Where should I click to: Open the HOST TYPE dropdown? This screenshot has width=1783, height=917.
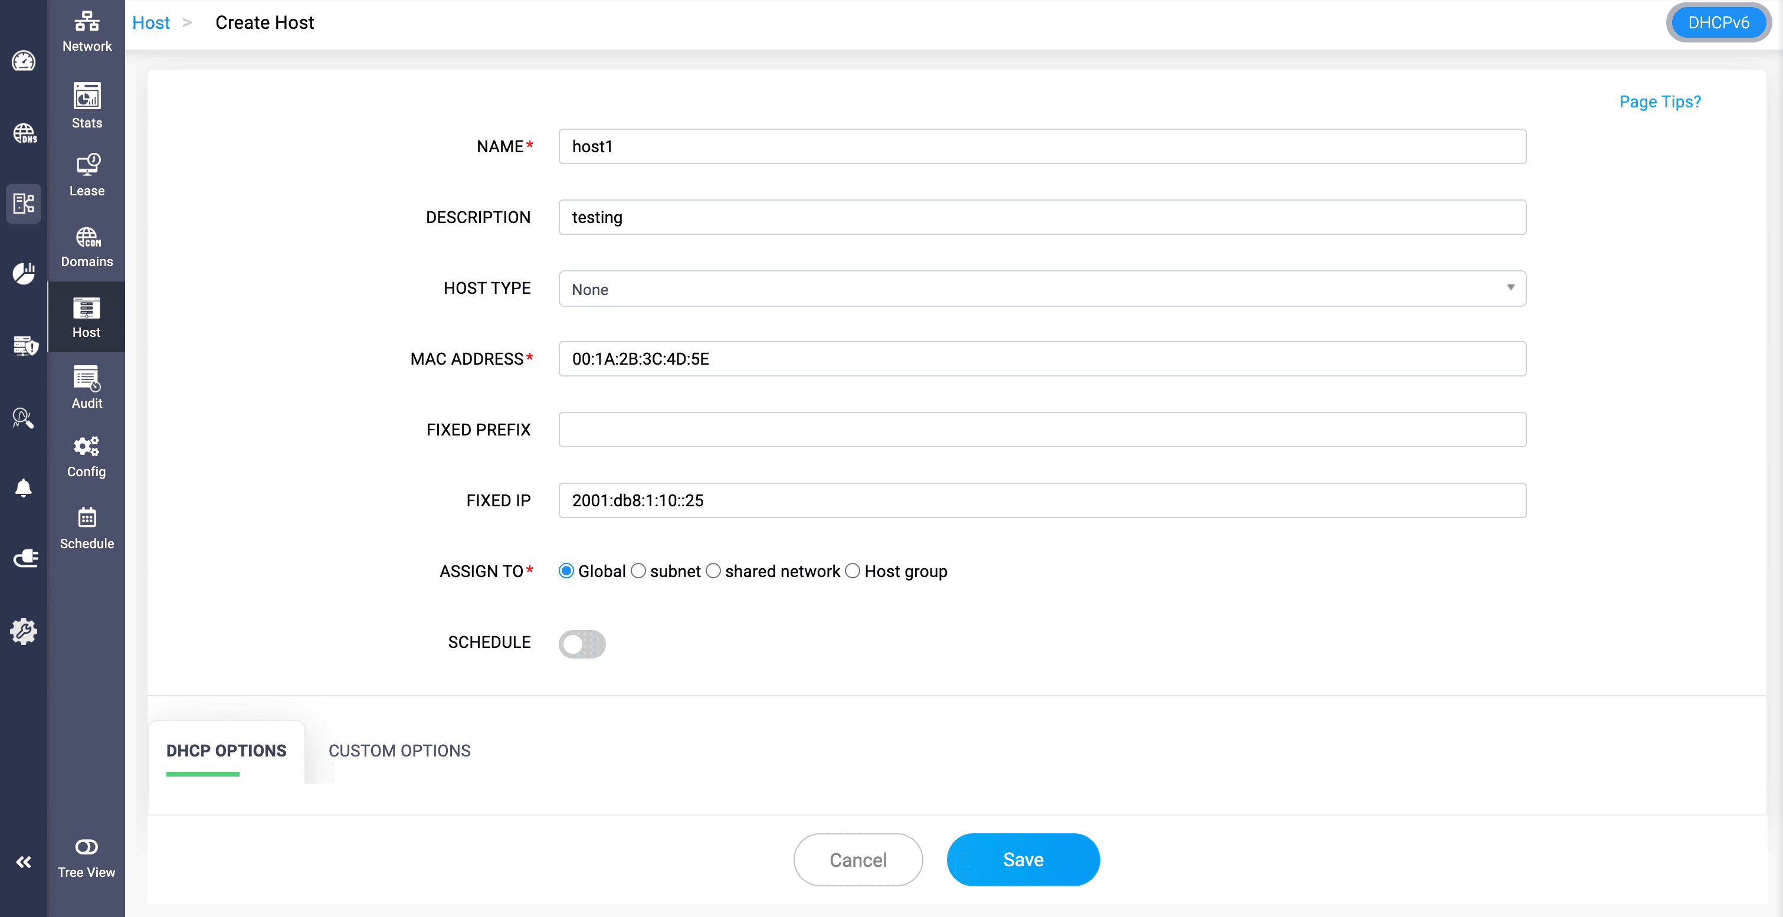click(1042, 289)
